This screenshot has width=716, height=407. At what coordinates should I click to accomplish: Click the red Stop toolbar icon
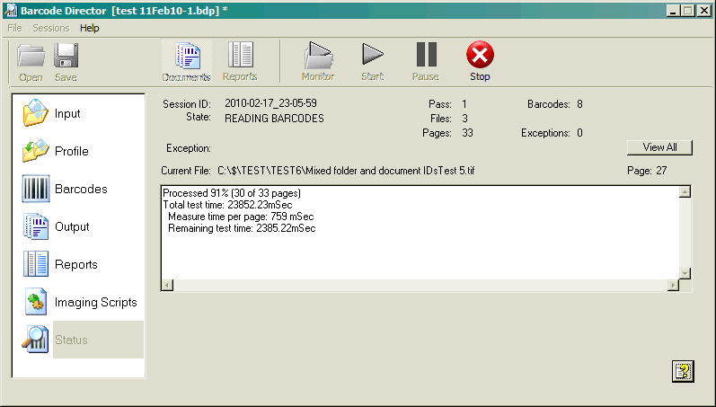480,57
